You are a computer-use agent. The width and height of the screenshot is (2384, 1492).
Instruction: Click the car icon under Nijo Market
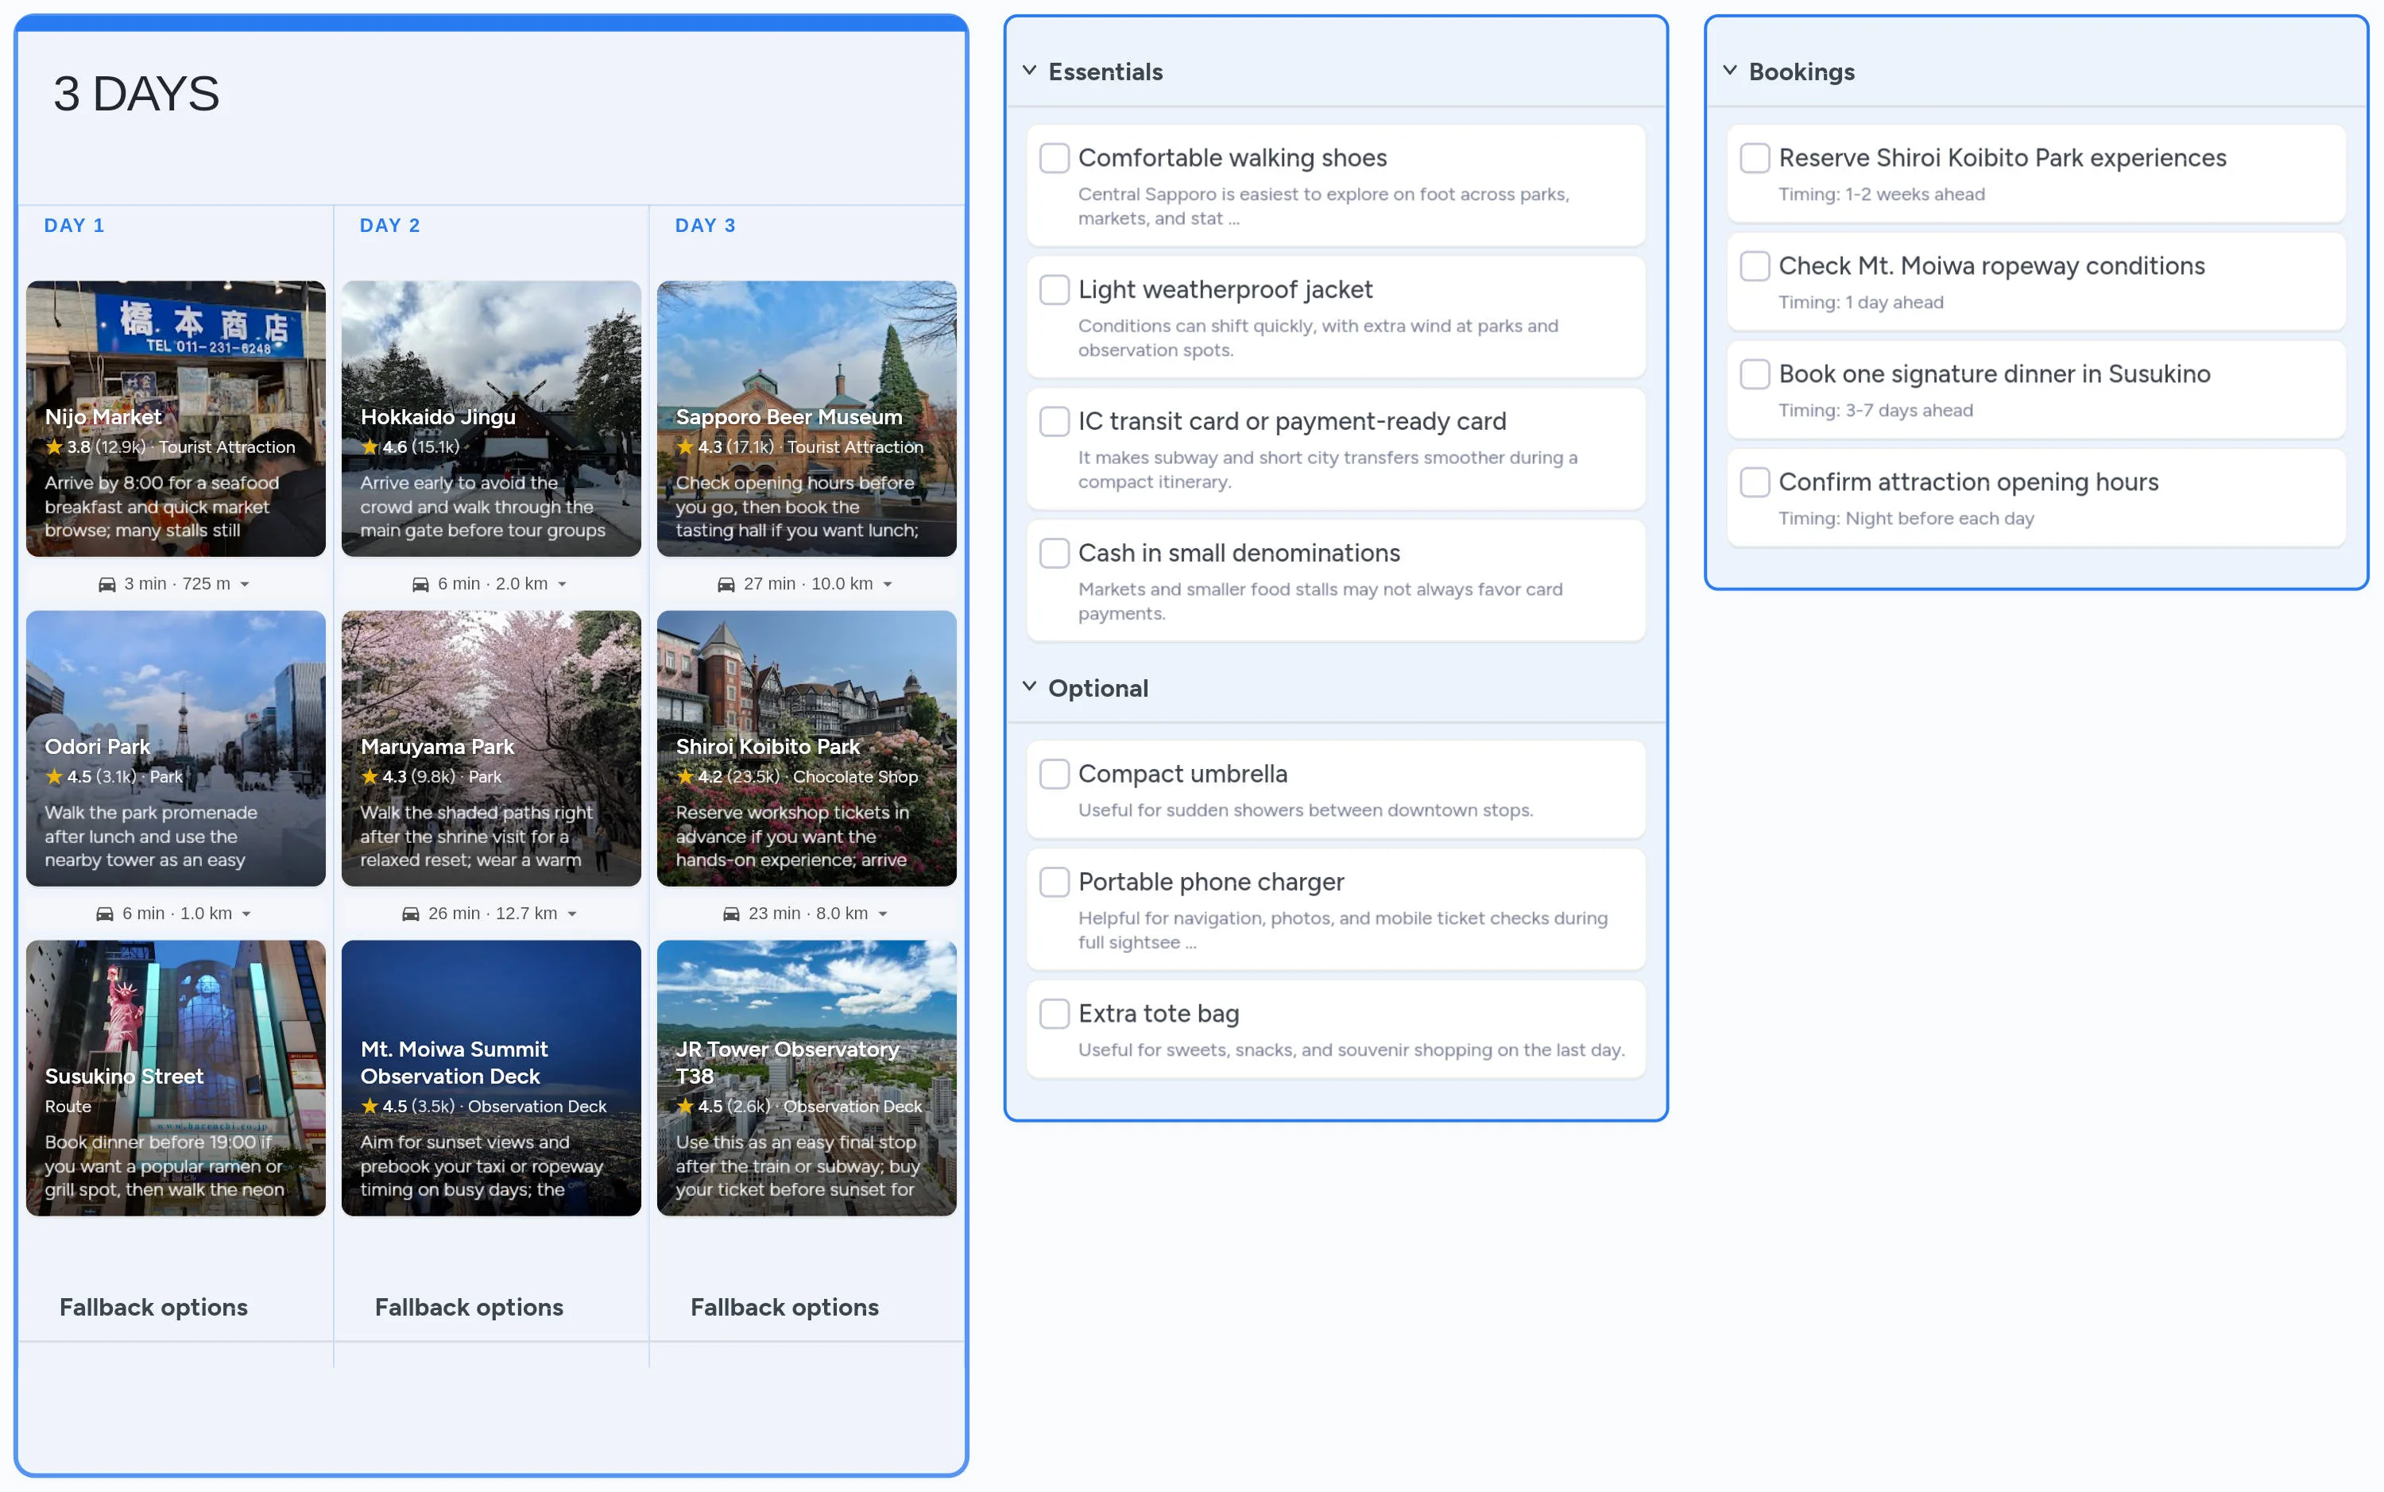[x=106, y=584]
